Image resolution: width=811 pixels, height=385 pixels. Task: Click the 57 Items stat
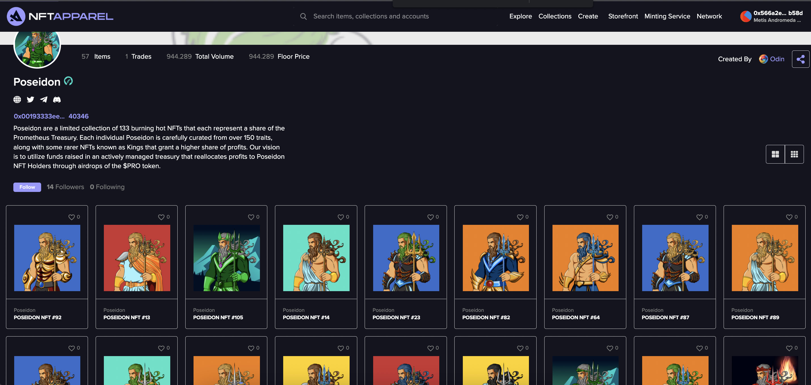pyautogui.click(x=96, y=56)
